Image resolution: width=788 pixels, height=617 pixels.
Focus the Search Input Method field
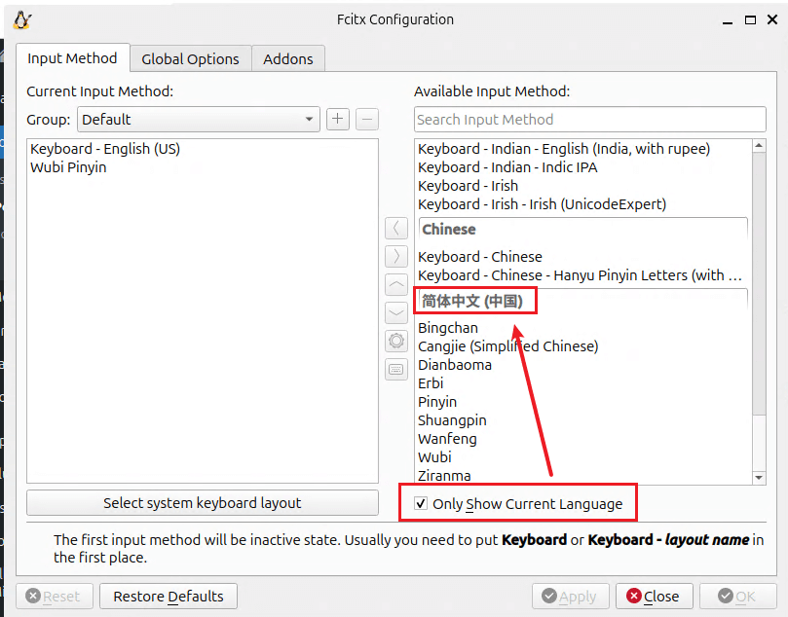pyautogui.click(x=590, y=120)
